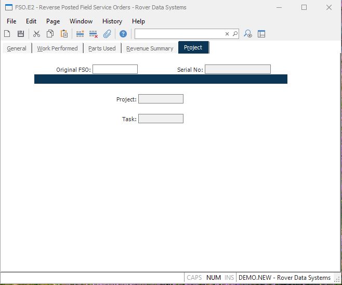Click the layout panel icon at toolbar end
The height and width of the screenshot is (285, 342).
[x=261, y=34]
